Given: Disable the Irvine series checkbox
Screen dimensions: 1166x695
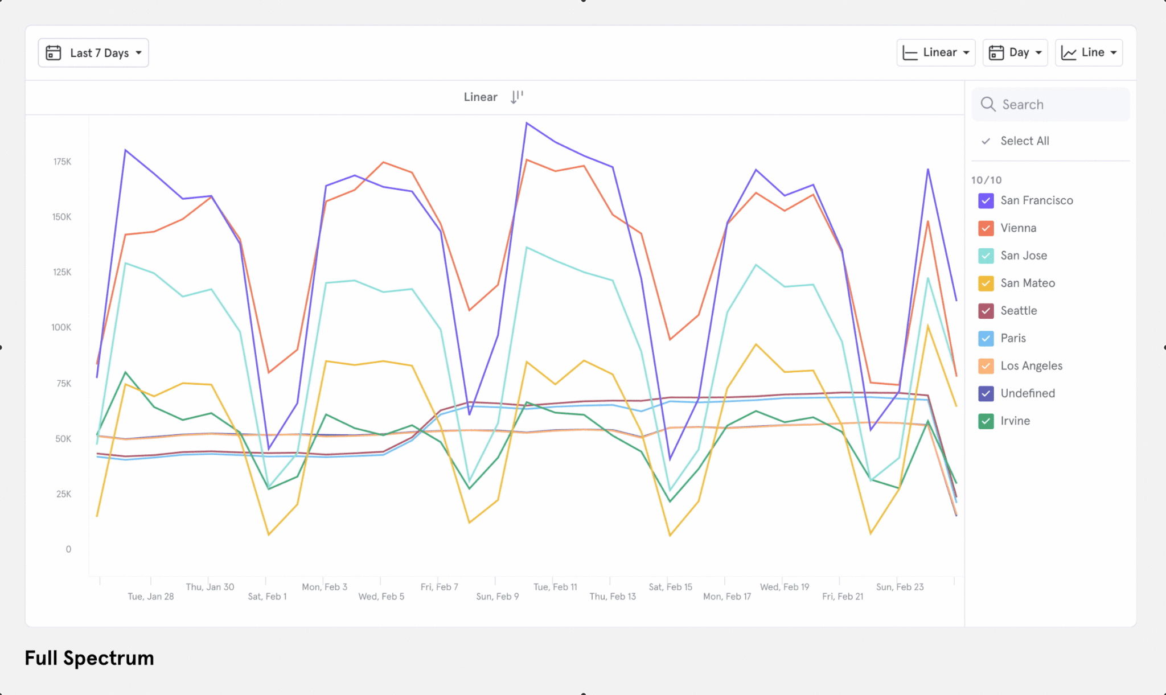Looking at the screenshot, I should pyautogui.click(x=986, y=421).
